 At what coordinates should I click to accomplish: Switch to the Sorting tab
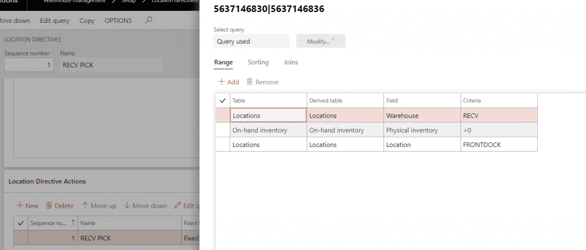tap(258, 62)
